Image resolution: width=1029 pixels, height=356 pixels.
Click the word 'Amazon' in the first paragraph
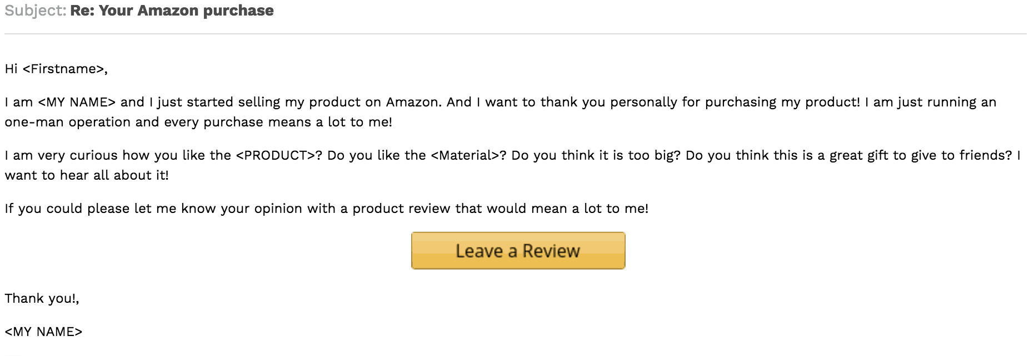407,101
